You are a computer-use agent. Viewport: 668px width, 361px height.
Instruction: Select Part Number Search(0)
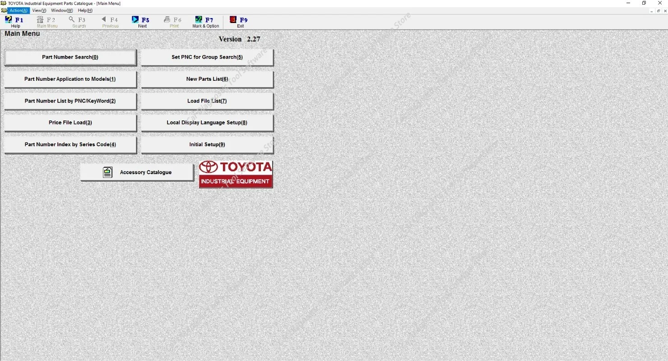point(70,57)
